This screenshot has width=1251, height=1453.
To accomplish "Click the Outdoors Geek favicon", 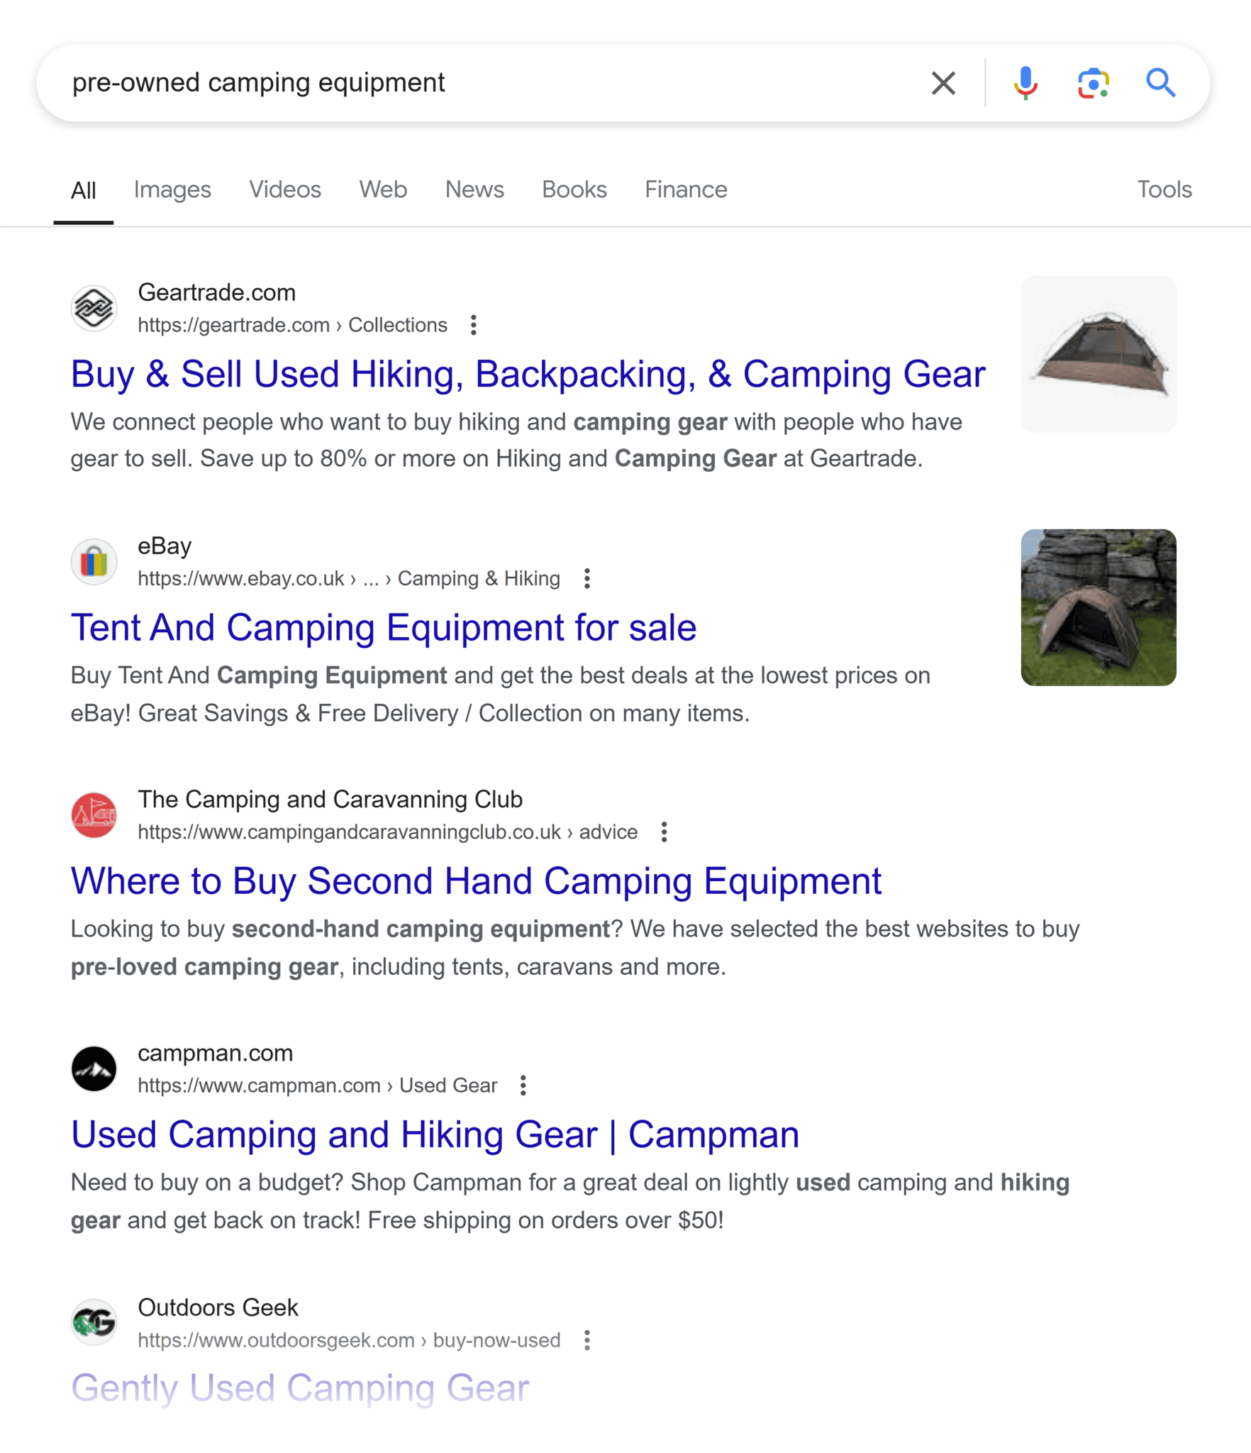I will [94, 1322].
